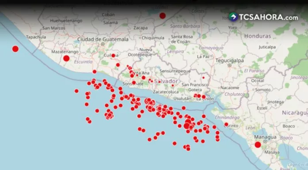Click the Tapachula label
This screenshot has height=170, width=308.
pos(36,37)
